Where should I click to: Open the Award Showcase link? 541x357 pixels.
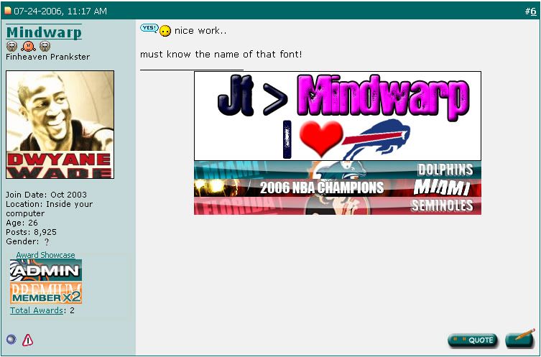(x=45, y=255)
